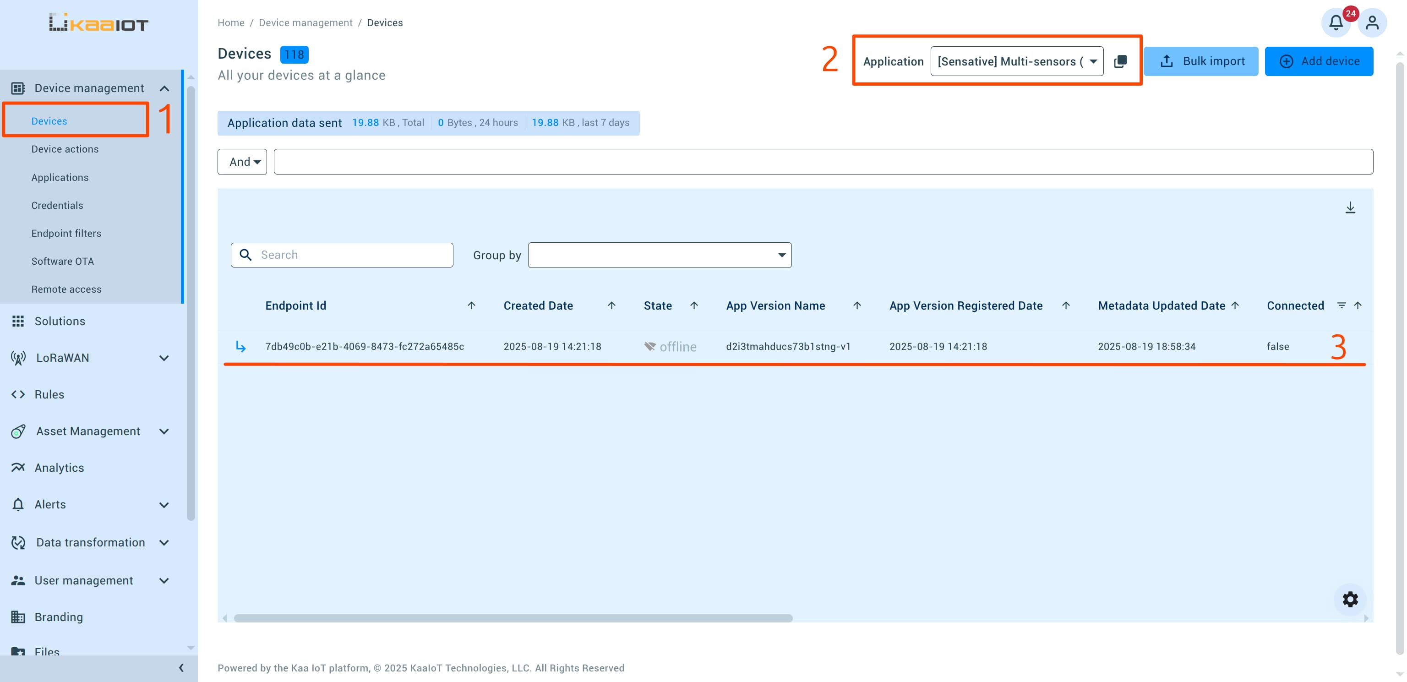Open table settings gear icon
This screenshot has height=682, width=1407.
point(1350,599)
